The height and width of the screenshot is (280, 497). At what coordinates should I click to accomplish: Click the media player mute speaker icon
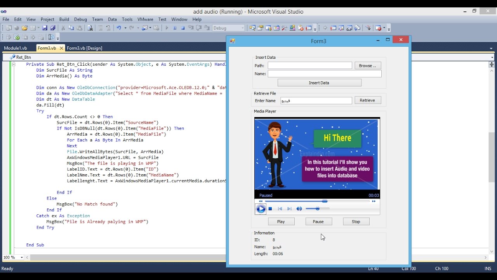(x=299, y=209)
